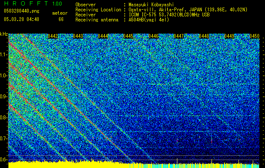This screenshot has width=265, height=168.
Task: Click the Ogata-vill. Akita-Pref. JAPAN text
Action: pyautogui.click(x=188, y=10)
